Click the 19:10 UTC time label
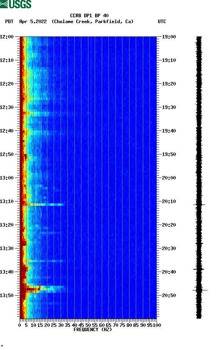Image resolution: width=216 pixels, height=350 pixels. pos(169,60)
